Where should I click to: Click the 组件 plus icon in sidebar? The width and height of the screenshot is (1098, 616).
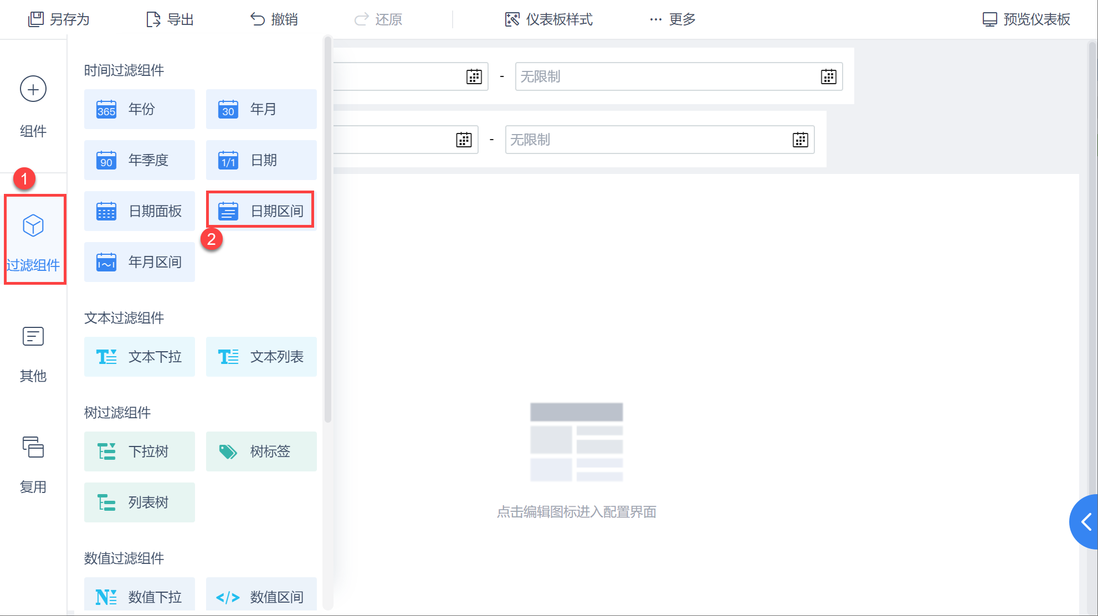(x=33, y=89)
